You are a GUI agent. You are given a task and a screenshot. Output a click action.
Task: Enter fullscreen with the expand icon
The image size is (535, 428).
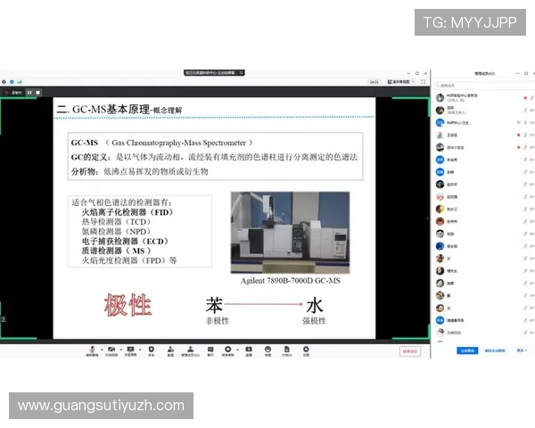(423, 82)
